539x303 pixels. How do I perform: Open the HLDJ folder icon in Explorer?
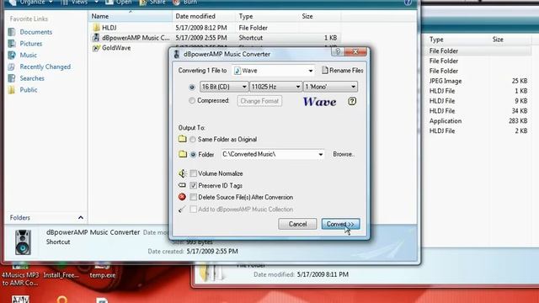tap(96, 28)
